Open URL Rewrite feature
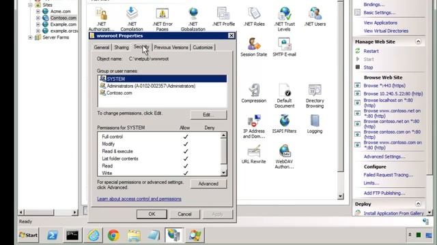Screen dimensions: 437x245 tap(253, 154)
